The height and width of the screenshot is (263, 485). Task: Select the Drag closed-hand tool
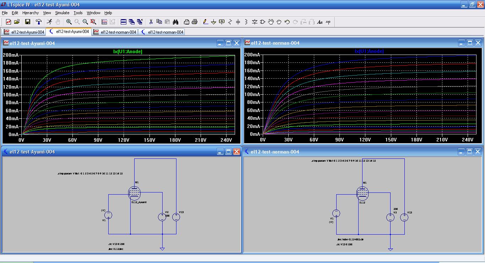tap(279, 22)
